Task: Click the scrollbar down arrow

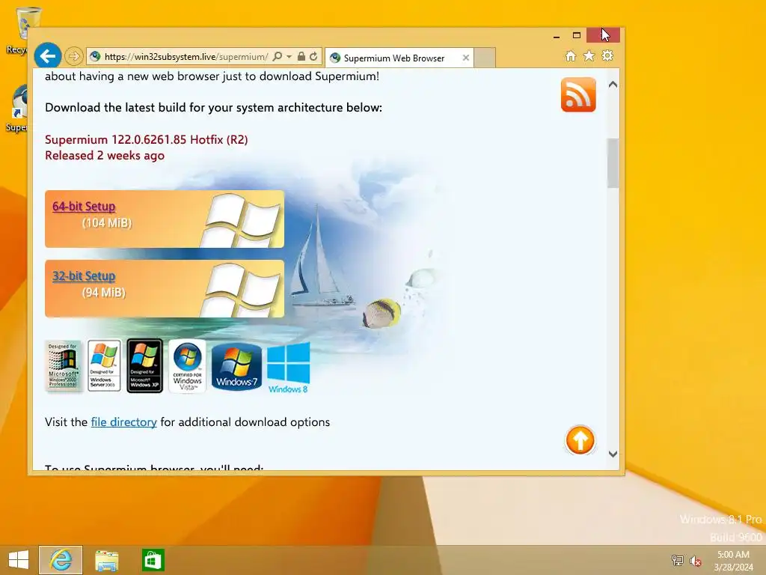Action: click(x=613, y=454)
